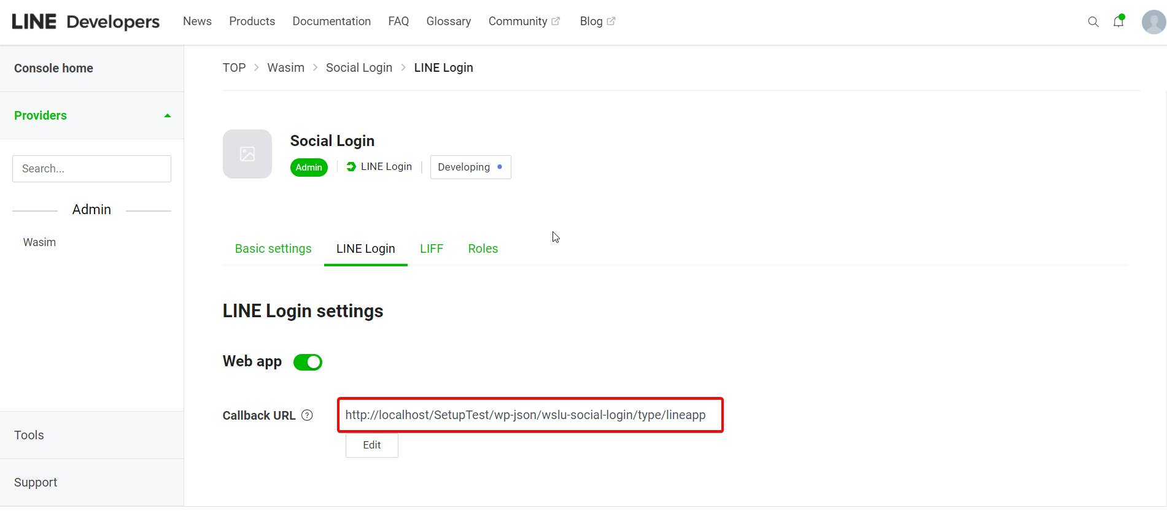Viewport: 1167px width, 516px height.
Task: Open the News menu item
Action: tap(197, 21)
